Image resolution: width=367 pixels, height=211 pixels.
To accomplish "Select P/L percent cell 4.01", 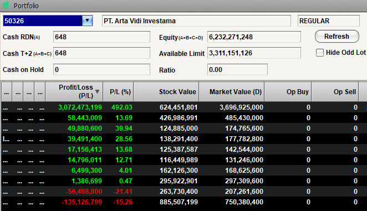I will (126, 171).
